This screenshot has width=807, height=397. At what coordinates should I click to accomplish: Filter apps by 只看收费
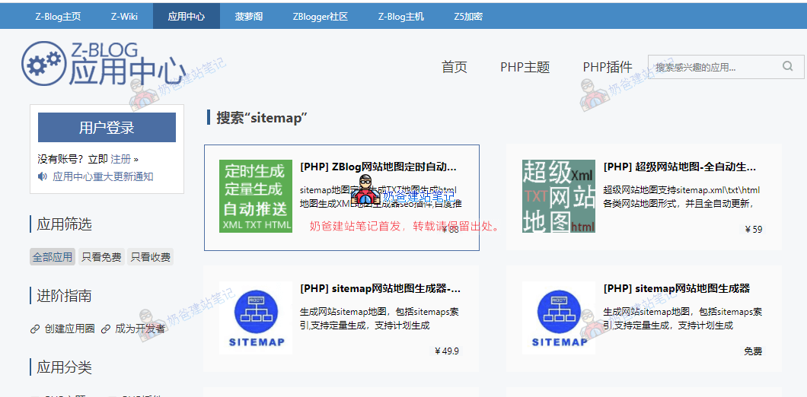pos(150,257)
